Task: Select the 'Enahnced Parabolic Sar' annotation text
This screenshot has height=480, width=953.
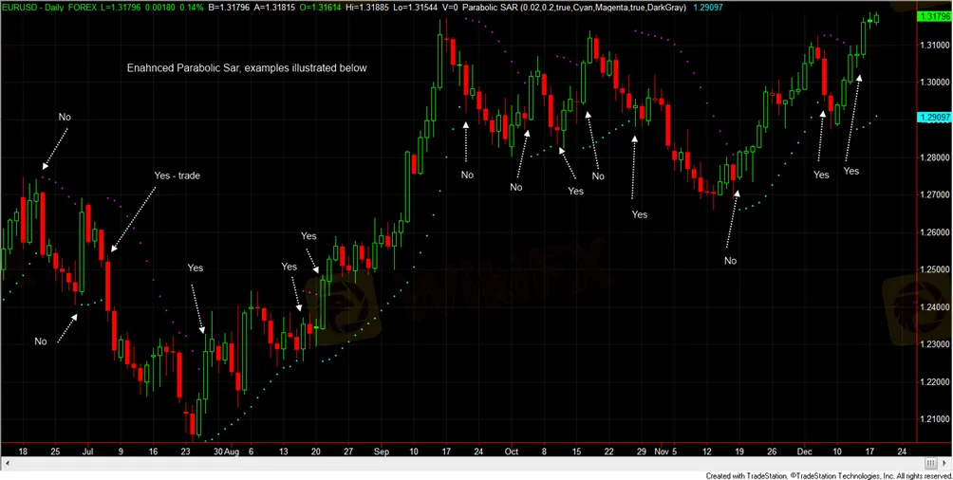Action: [x=247, y=68]
